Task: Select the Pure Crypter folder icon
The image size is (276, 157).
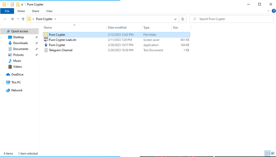Action: pyautogui.click(x=46, y=35)
